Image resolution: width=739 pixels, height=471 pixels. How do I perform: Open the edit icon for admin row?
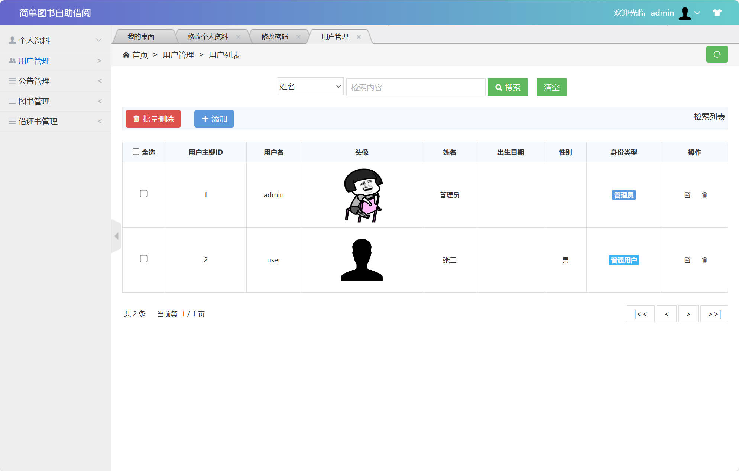688,195
